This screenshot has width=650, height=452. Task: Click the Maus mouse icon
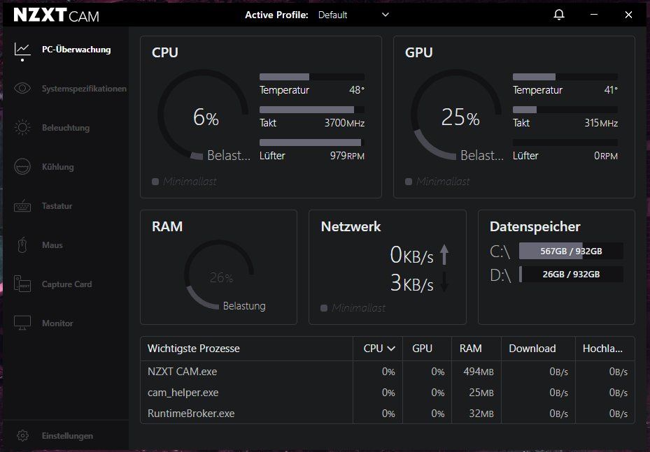[22, 245]
